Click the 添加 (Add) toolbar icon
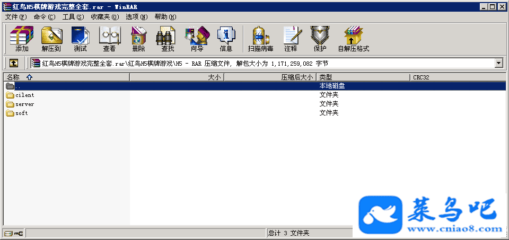Image resolution: width=509 pixels, height=240 pixels. pyautogui.click(x=22, y=39)
